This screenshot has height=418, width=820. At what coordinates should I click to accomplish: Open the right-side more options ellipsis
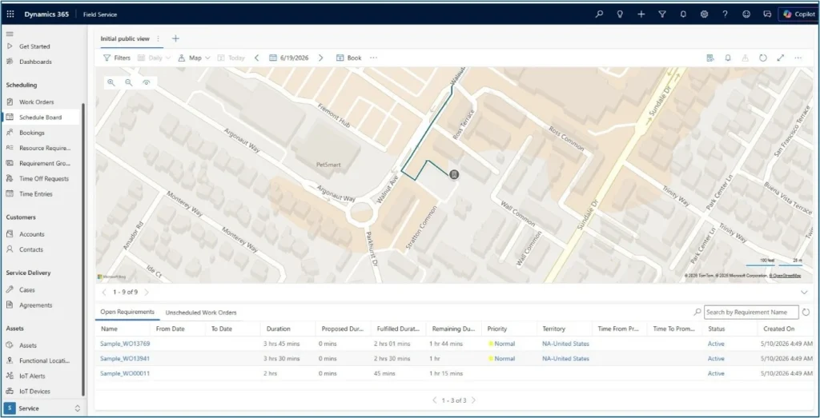click(x=798, y=58)
